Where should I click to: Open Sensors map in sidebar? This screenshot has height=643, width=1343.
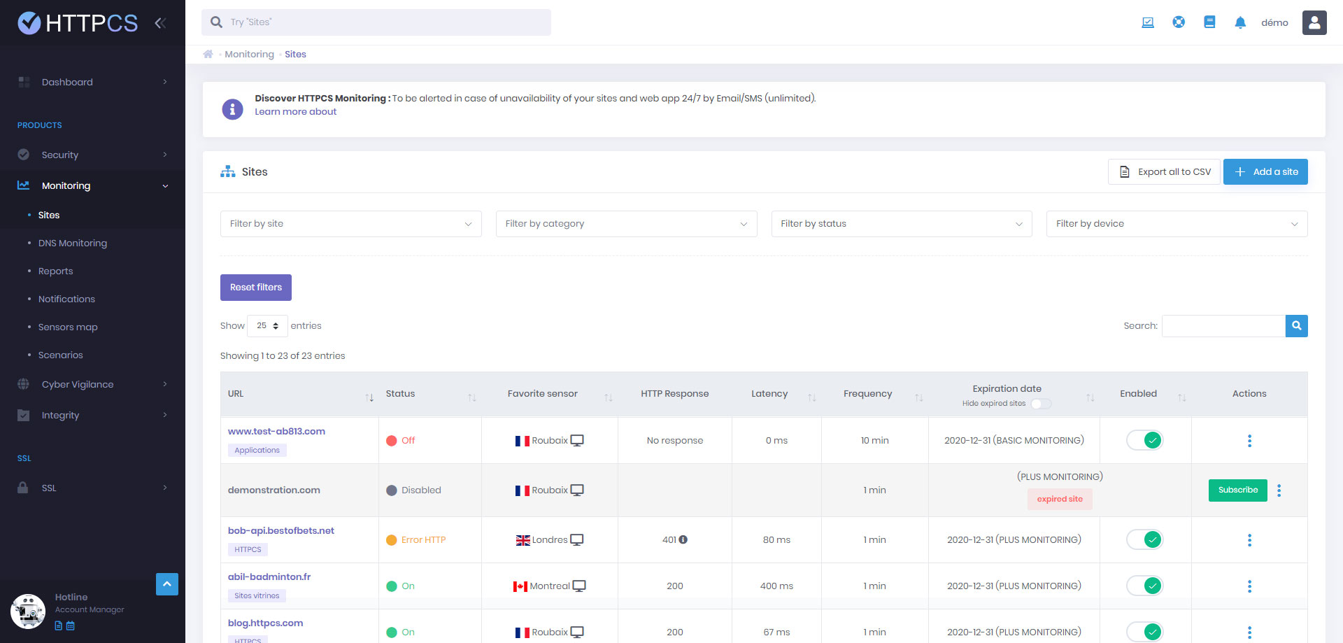point(68,327)
